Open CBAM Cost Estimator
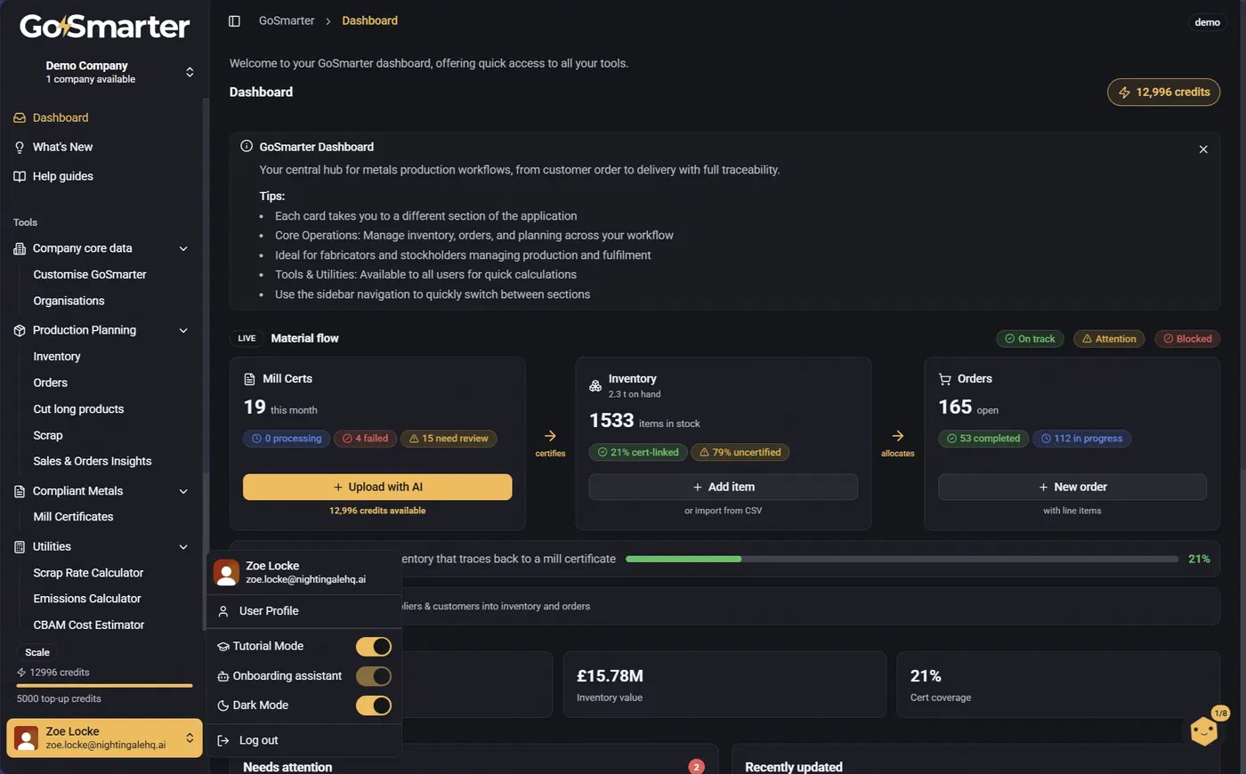The image size is (1246, 774). click(x=89, y=625)
